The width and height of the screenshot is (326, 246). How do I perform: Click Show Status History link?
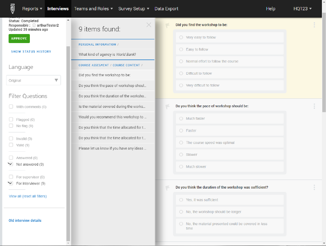pyautogui.click(x=31, y=52)
